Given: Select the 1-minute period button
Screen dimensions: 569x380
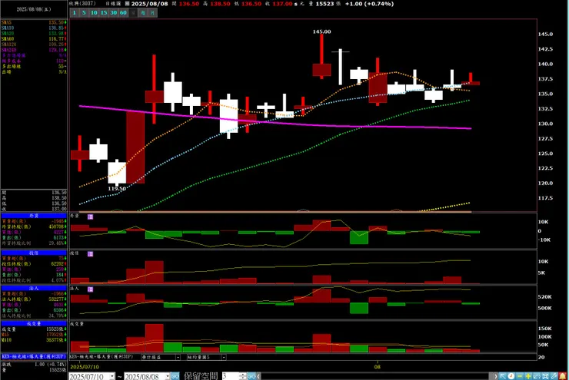Looking at the screenshot, I should click(x=74, y=13).
